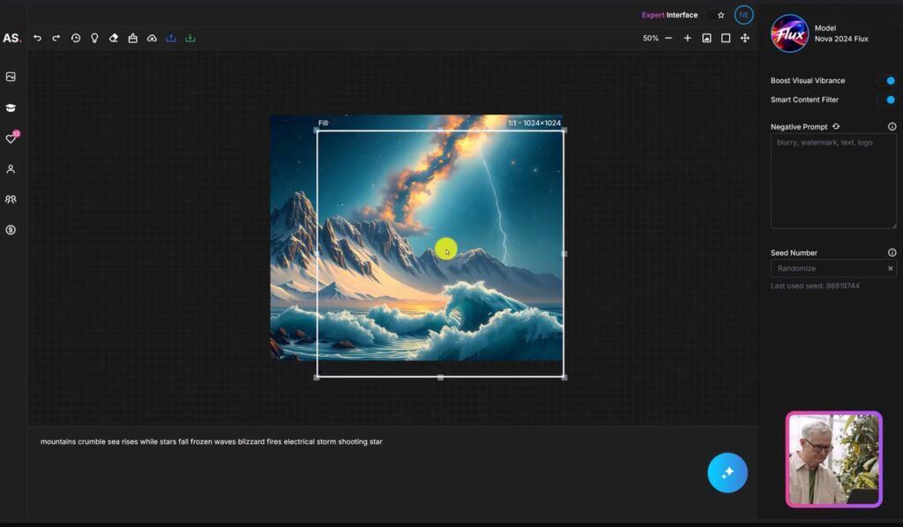The height and width of the screenshot is (527, 903).
Task: Open the Model selector showing Nova 2024 Flux
Action: click(x=829, y=33)
